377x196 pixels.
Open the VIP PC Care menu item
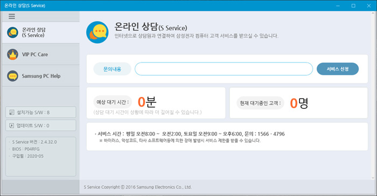coord(40,54)
